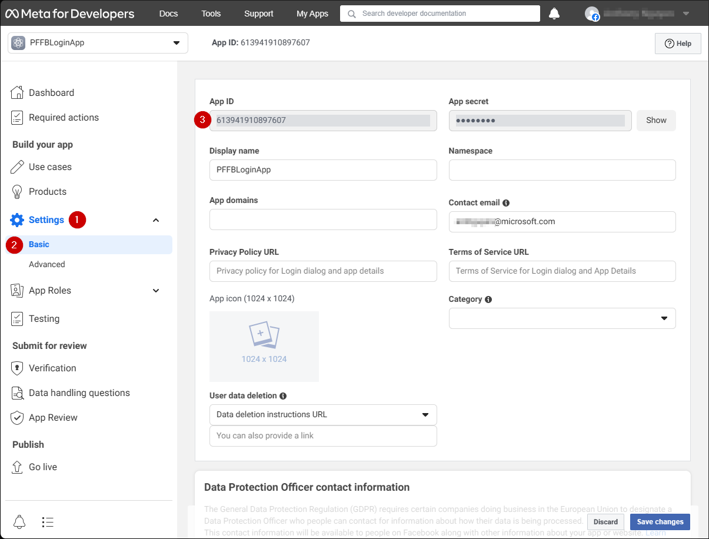Select the Dashboard icon in the sidebar
This screenshot has height=539, width=709.
pyautogui.click(x=18, y=92)
